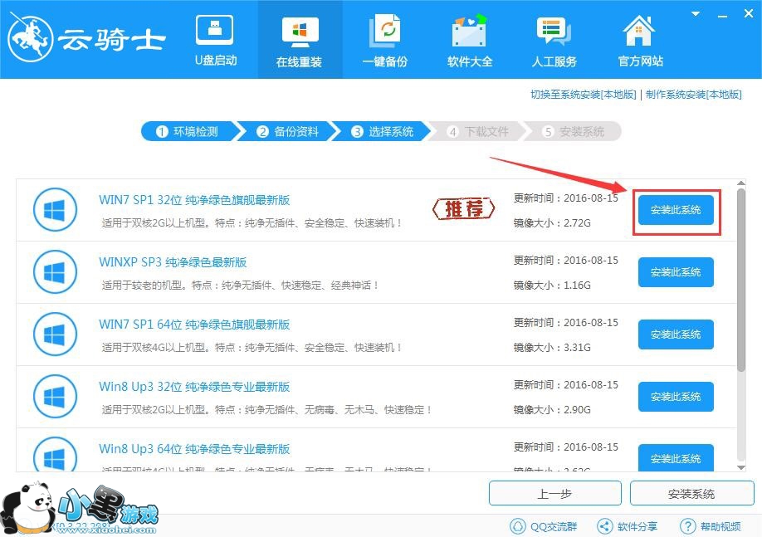Image resolution: width=762 pixels, height=537 pixels.
Task: Install Win8 Up3 64位 with 安装此系统
Action: 676,457
